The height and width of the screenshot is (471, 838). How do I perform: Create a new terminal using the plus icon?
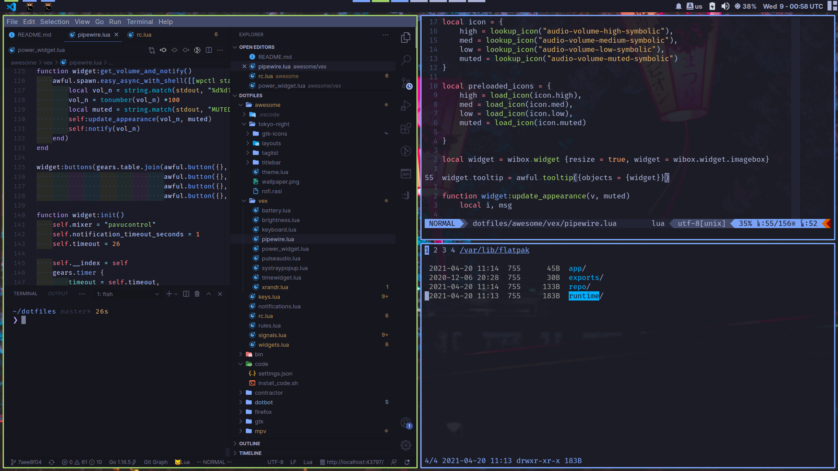coord(169,294)
